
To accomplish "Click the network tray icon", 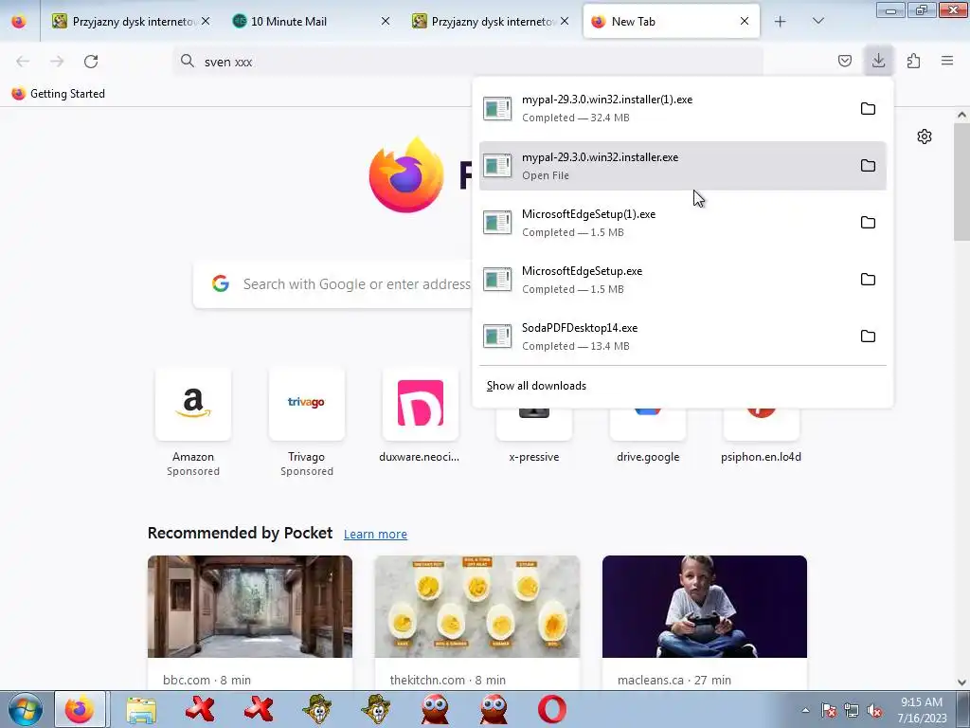I will pos(852,710).
